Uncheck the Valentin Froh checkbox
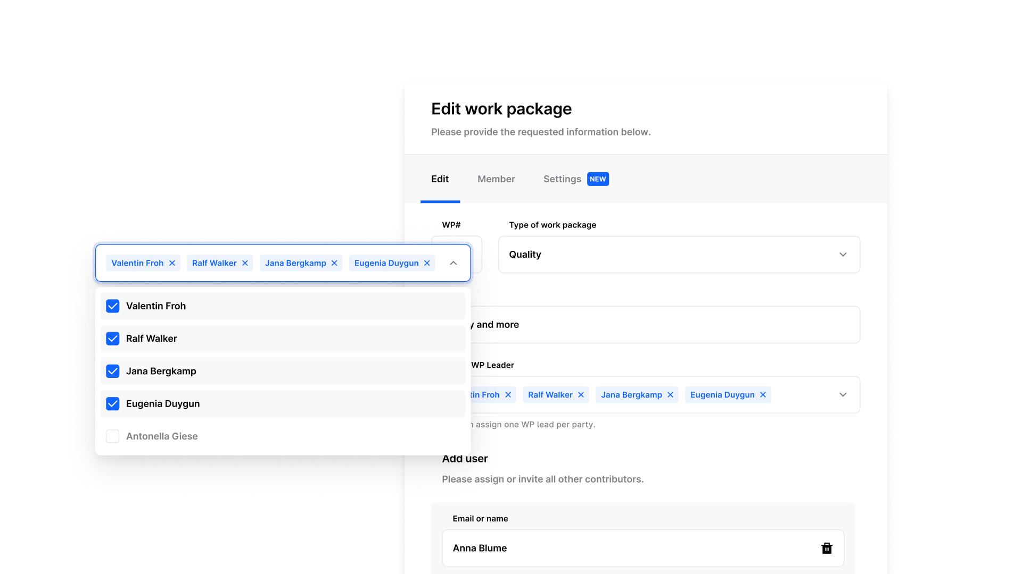 coord(113,306)
